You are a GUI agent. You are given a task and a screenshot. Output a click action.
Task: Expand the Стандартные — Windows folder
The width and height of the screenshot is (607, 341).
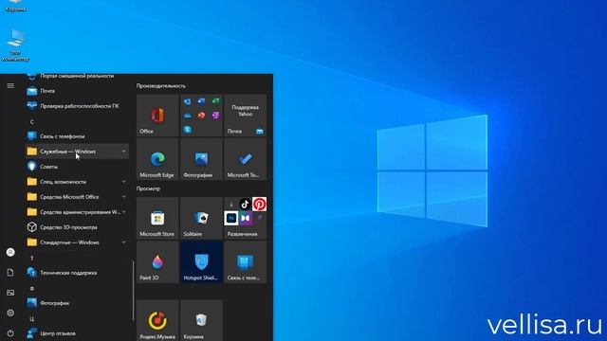coord(77,242)
